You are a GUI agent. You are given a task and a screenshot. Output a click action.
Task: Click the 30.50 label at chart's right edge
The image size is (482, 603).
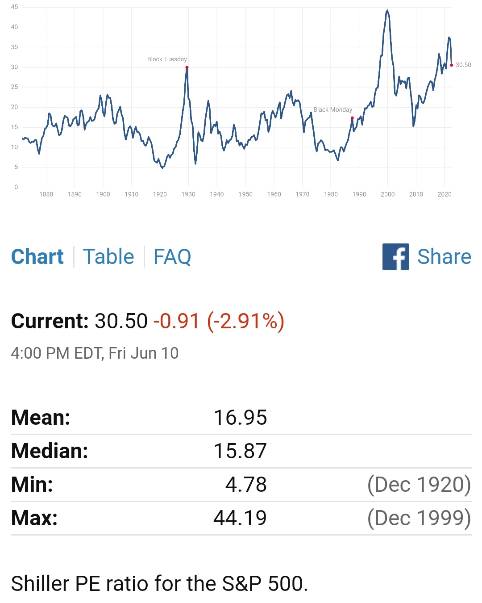(x=463, y=65)
